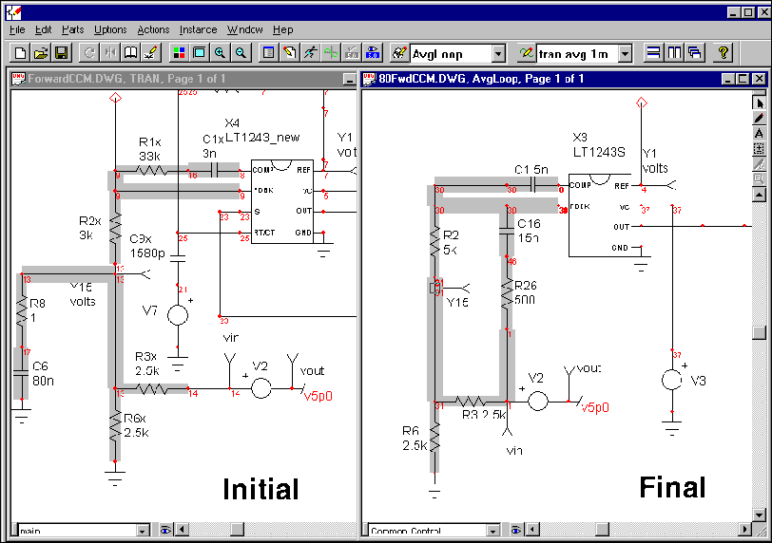This screenshot has height=543, width=772.
Task: Open the Parts menu
Action: [72, 29]
